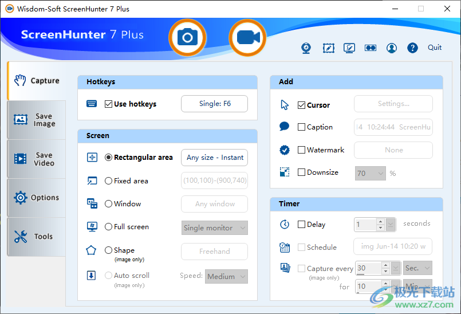Select the Shape radio button
This screenshot has height=314, width=461.
click(x=108, y=250)
